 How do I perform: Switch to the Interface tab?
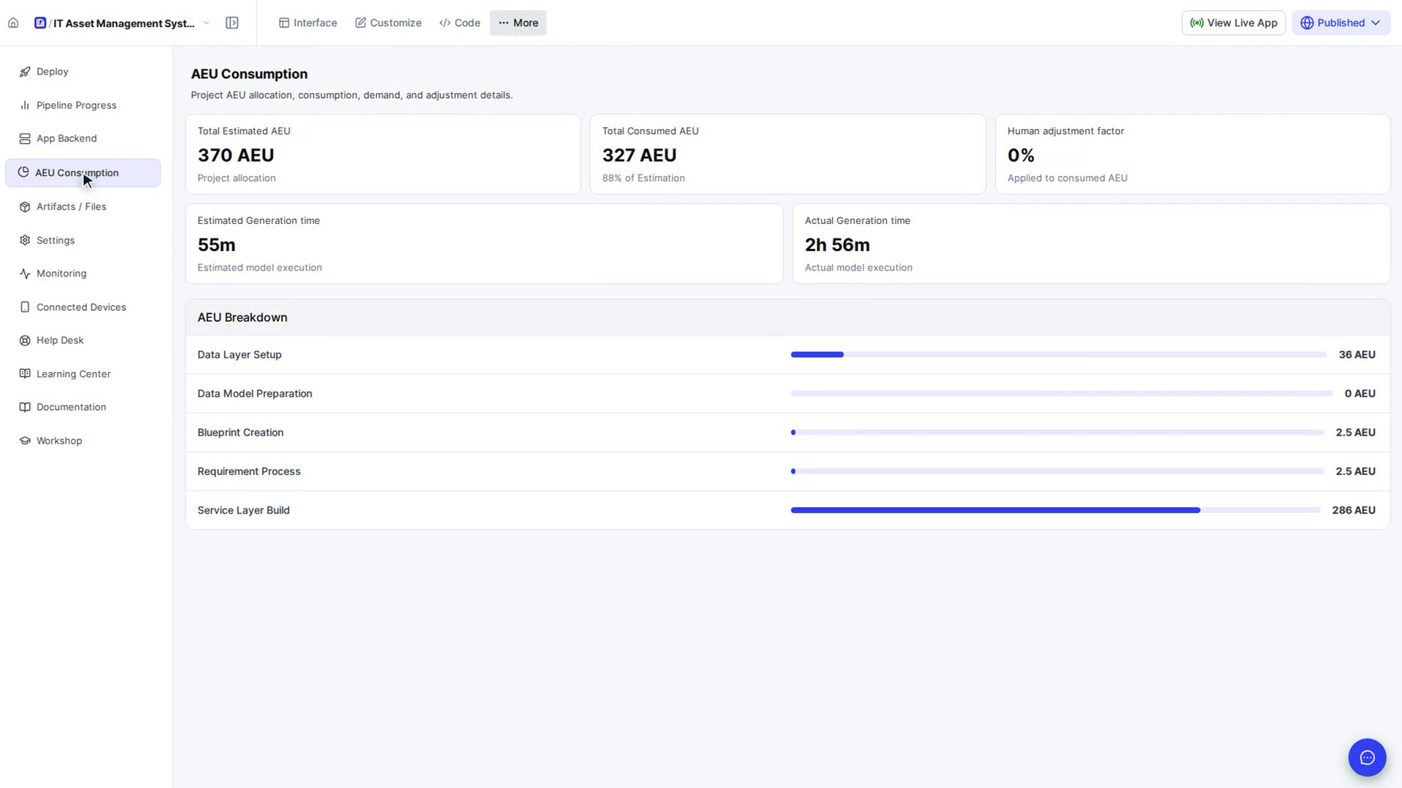click(x=307, y=23)
